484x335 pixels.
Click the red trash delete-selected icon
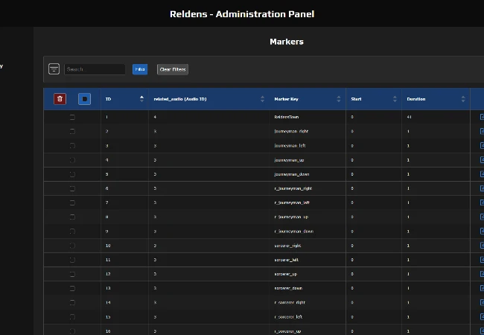(60, 99)
